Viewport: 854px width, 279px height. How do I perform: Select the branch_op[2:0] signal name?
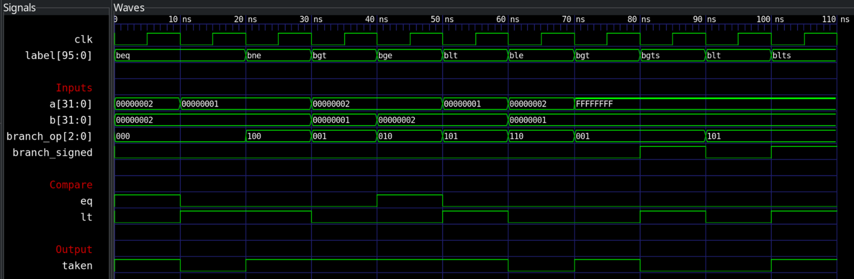pyautogui.click(x=49, y=136)
